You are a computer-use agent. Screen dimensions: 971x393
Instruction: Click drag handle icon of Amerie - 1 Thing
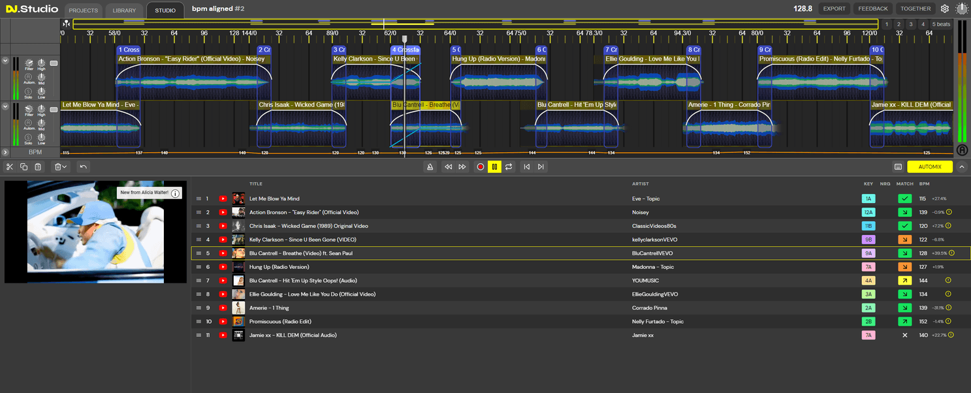199,308
